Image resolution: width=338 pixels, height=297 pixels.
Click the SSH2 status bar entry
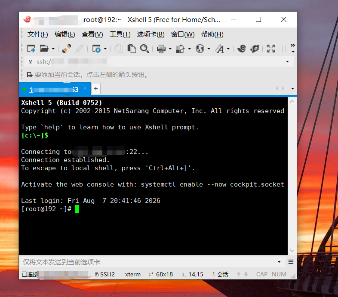[105, 274]
